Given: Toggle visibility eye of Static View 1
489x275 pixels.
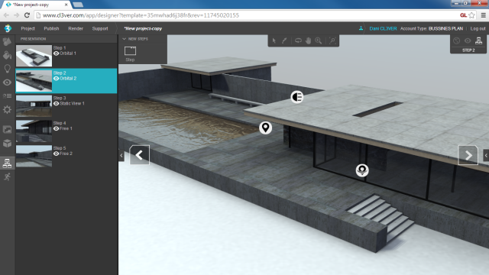Looking at the screenshot, I should [56, 104].
